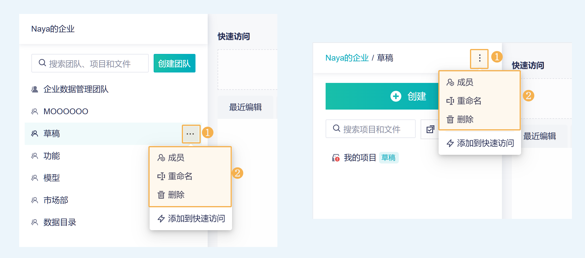The height and width of the screenshot is (258, 585).
Task: Click the Naya的企业 breadcrumb link
Action: 347,58
